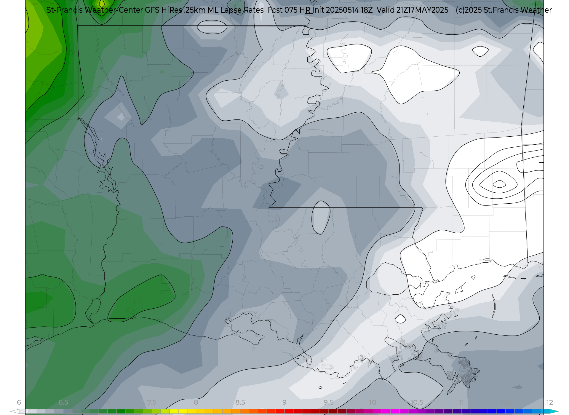Click the '11' color scale label
The width and height of the screenshot is (569, 415).
[461, 402]
